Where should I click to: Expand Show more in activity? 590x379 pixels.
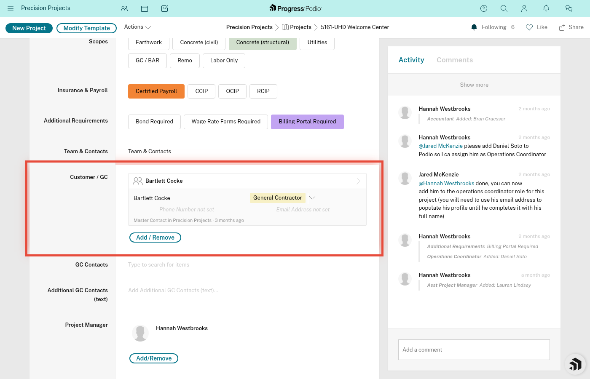tap(474, 85)
